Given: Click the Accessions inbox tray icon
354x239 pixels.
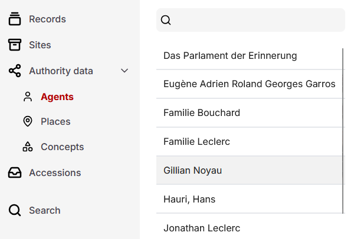Looking at the screenshot, I should pyautogui.click(x=15, y=172).
